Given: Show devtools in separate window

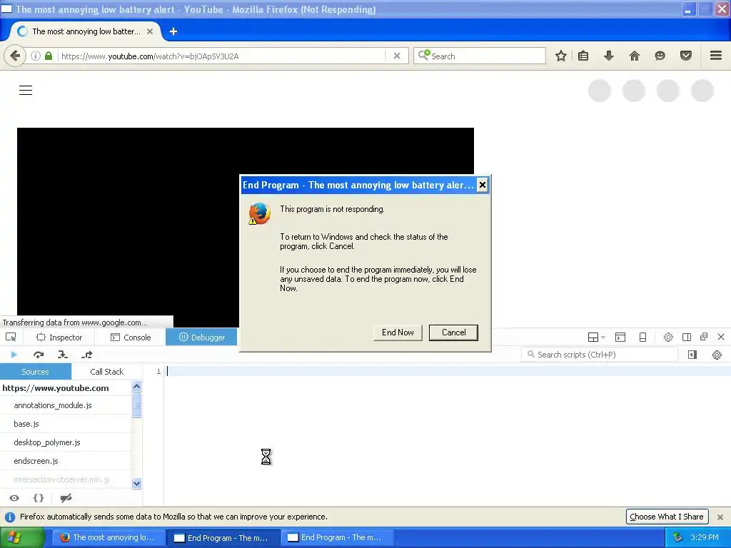Looking at the screenshot, I should tap(704, 337).
